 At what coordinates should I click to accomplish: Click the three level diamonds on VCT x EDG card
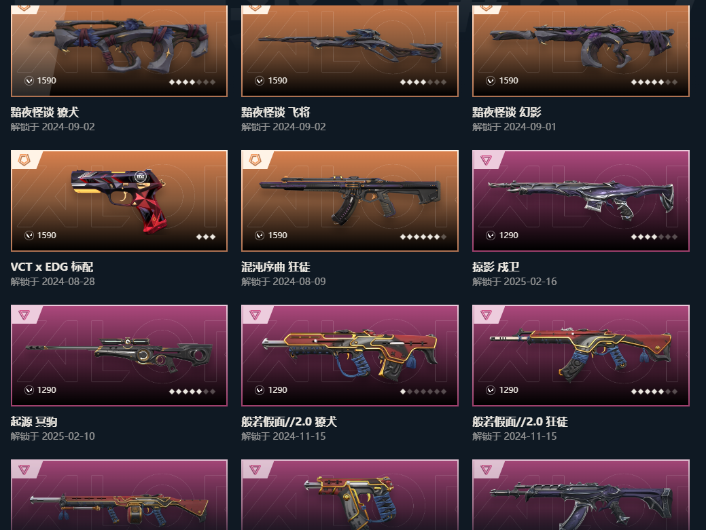pos(206,236)
